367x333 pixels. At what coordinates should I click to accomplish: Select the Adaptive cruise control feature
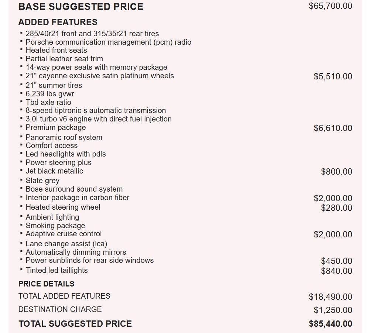click(x=64, y=234)
